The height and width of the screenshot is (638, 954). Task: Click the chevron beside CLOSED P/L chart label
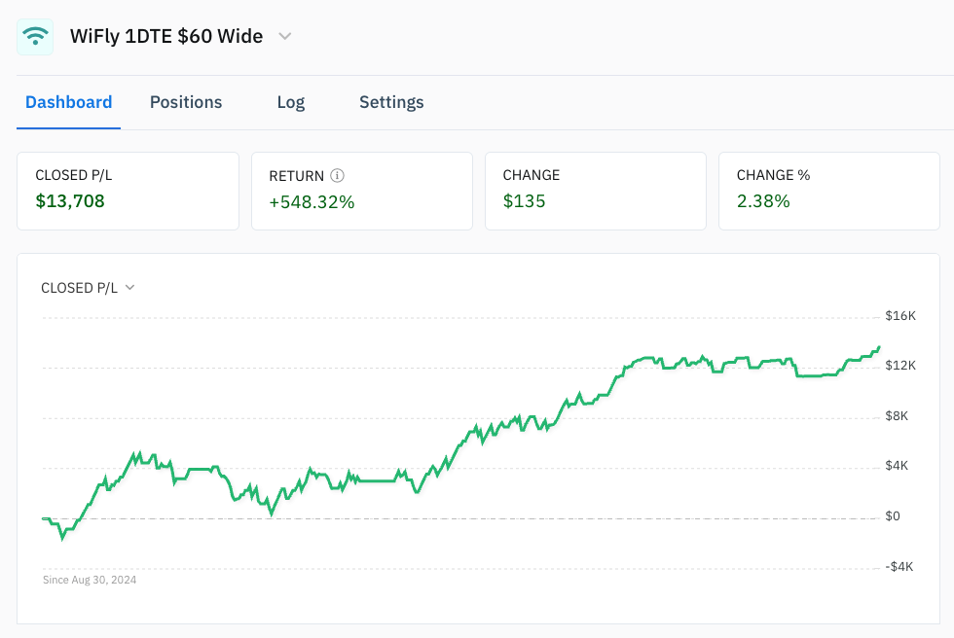[x=130, y=287]
